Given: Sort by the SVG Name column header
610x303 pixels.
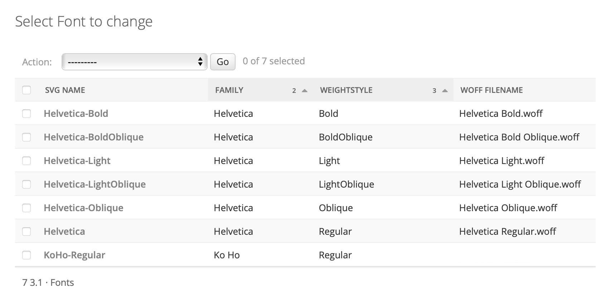Looking at the screenshot, I should tap(65, 90).
